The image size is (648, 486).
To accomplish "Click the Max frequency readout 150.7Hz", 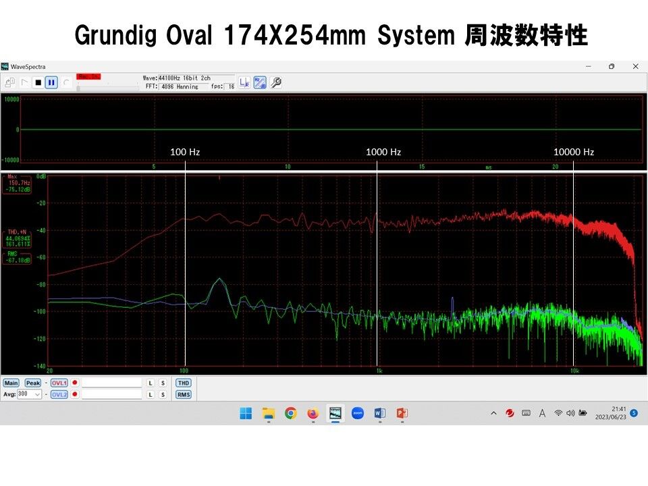I will click(19, 183).
